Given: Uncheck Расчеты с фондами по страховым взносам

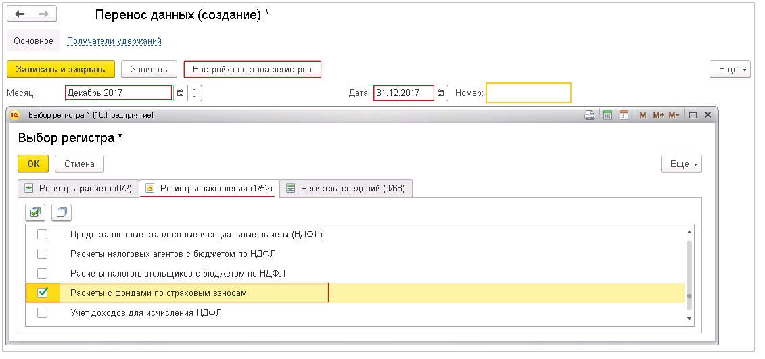Looking at the screenshot, I should 43,293.
